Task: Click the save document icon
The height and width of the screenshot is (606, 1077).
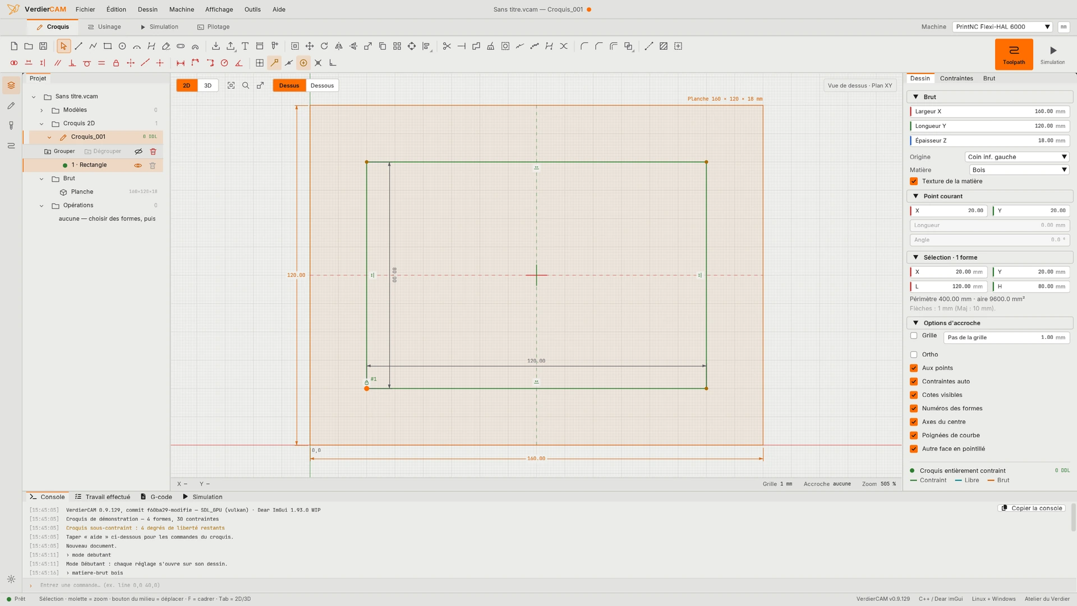Action: click(x=43, y=47)
